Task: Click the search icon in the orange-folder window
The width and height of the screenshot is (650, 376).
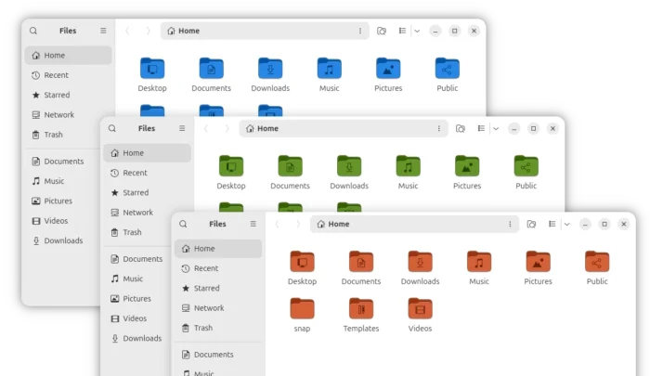Action: 183,224
